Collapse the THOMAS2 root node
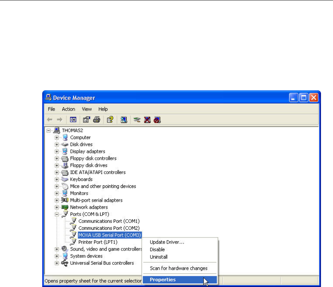This screenshot has height=287, width=333. tap(48, 130)
